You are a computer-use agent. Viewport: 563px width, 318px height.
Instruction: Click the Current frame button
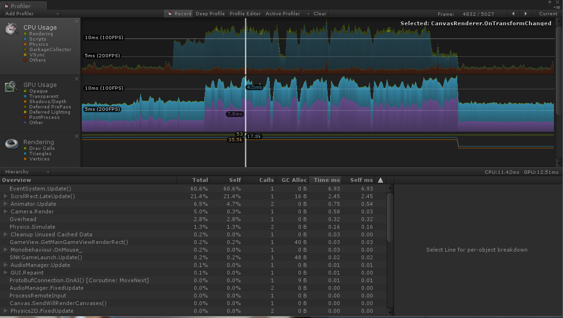(x=548, y=13)
